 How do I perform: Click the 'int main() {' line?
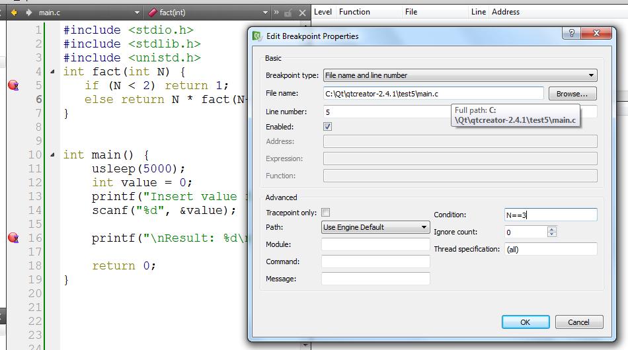106,155
